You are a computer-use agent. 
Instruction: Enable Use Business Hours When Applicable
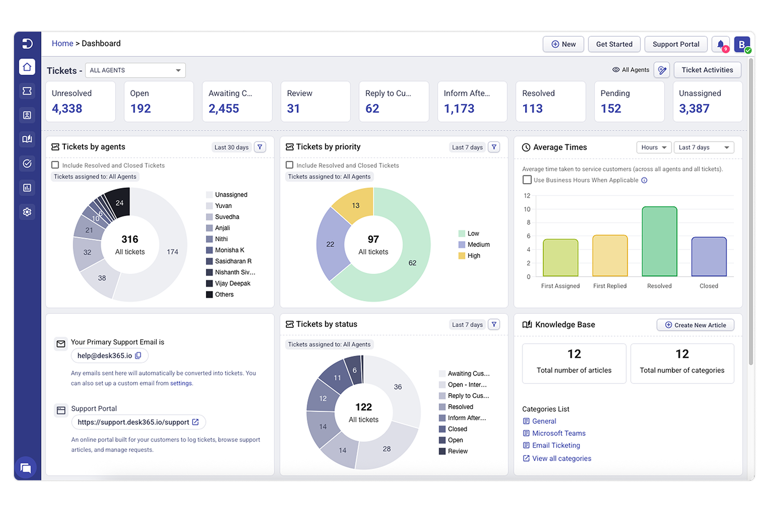[526, 180]
